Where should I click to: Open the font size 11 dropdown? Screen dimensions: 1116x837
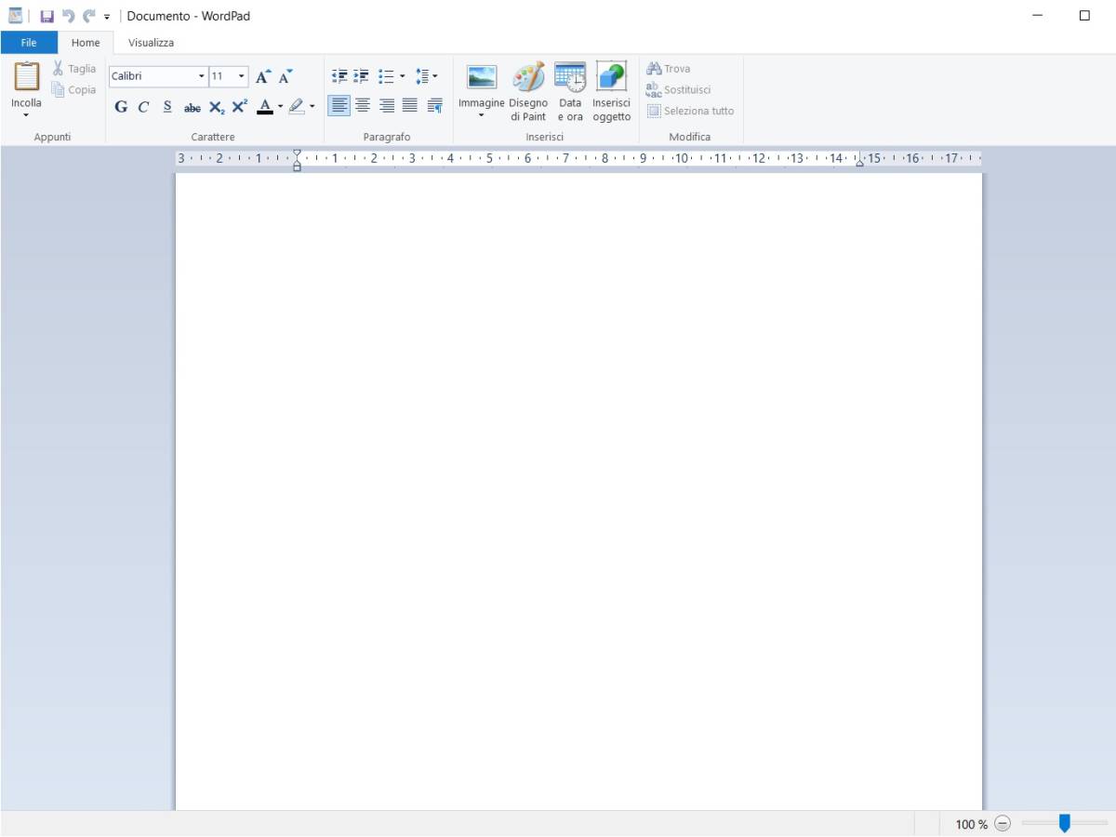pyautogui.click(x=242, y=76)
